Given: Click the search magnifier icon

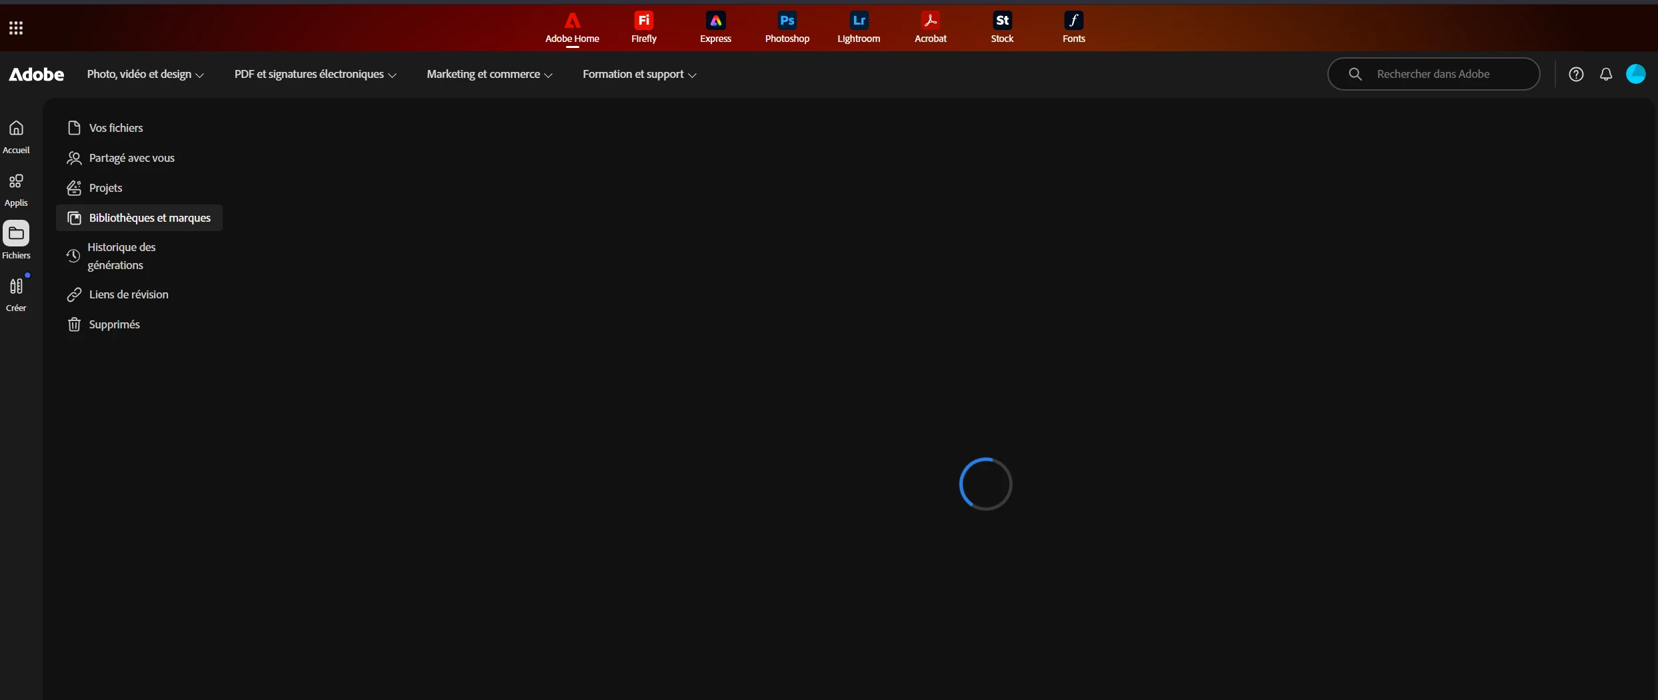Looking at the screenshot, I should (x=1355, y=74).
